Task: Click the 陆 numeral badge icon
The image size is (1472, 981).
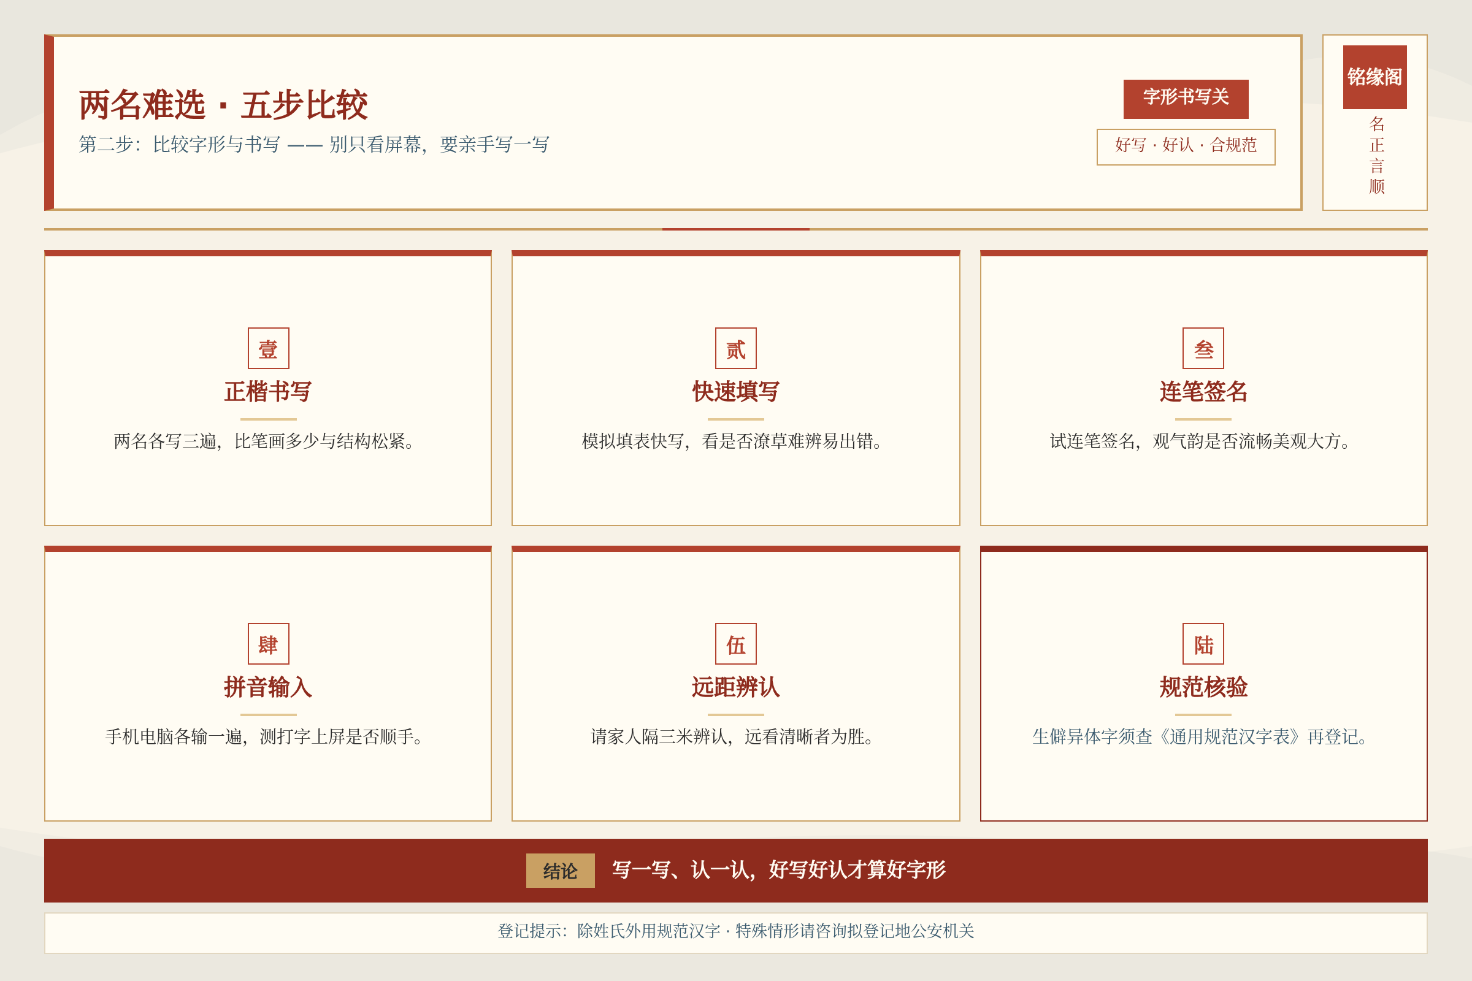Action: click(x=1203, y=643)
